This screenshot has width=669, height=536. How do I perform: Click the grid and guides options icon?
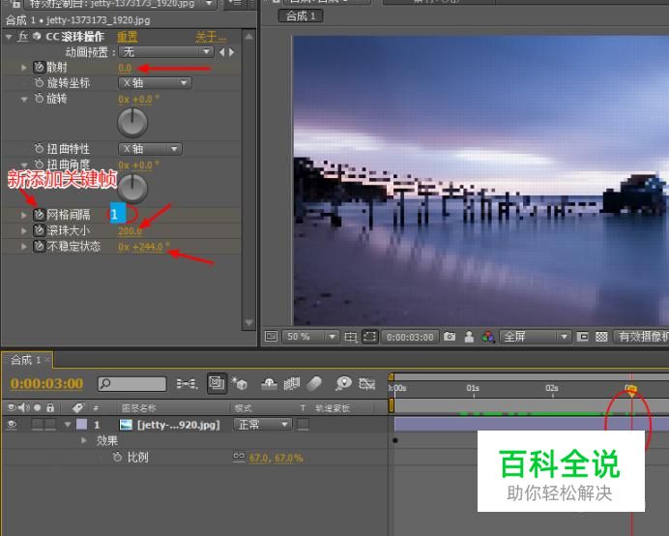tap(350, 337)
